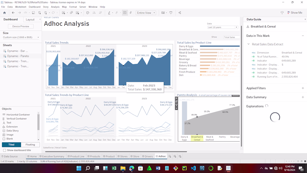Open Excel from the Windows taskbar

[x=114, y=168]
